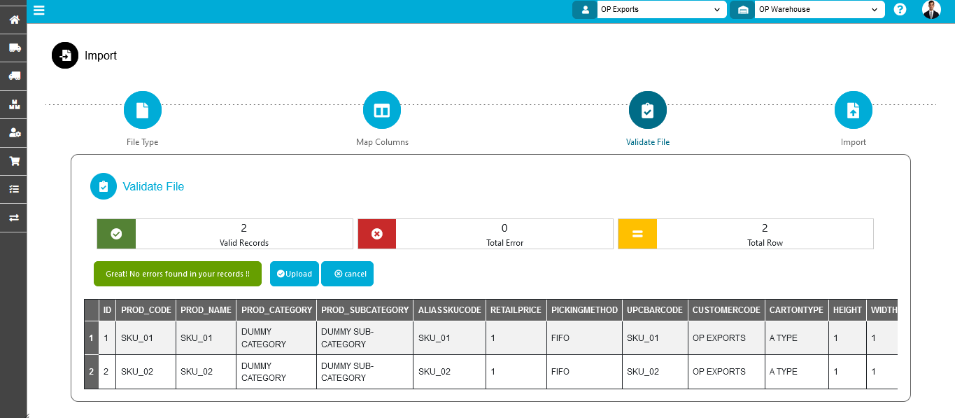Click the PROD_CODE column header
Screen dimensions: 955x418
click(x=146, y=310)
